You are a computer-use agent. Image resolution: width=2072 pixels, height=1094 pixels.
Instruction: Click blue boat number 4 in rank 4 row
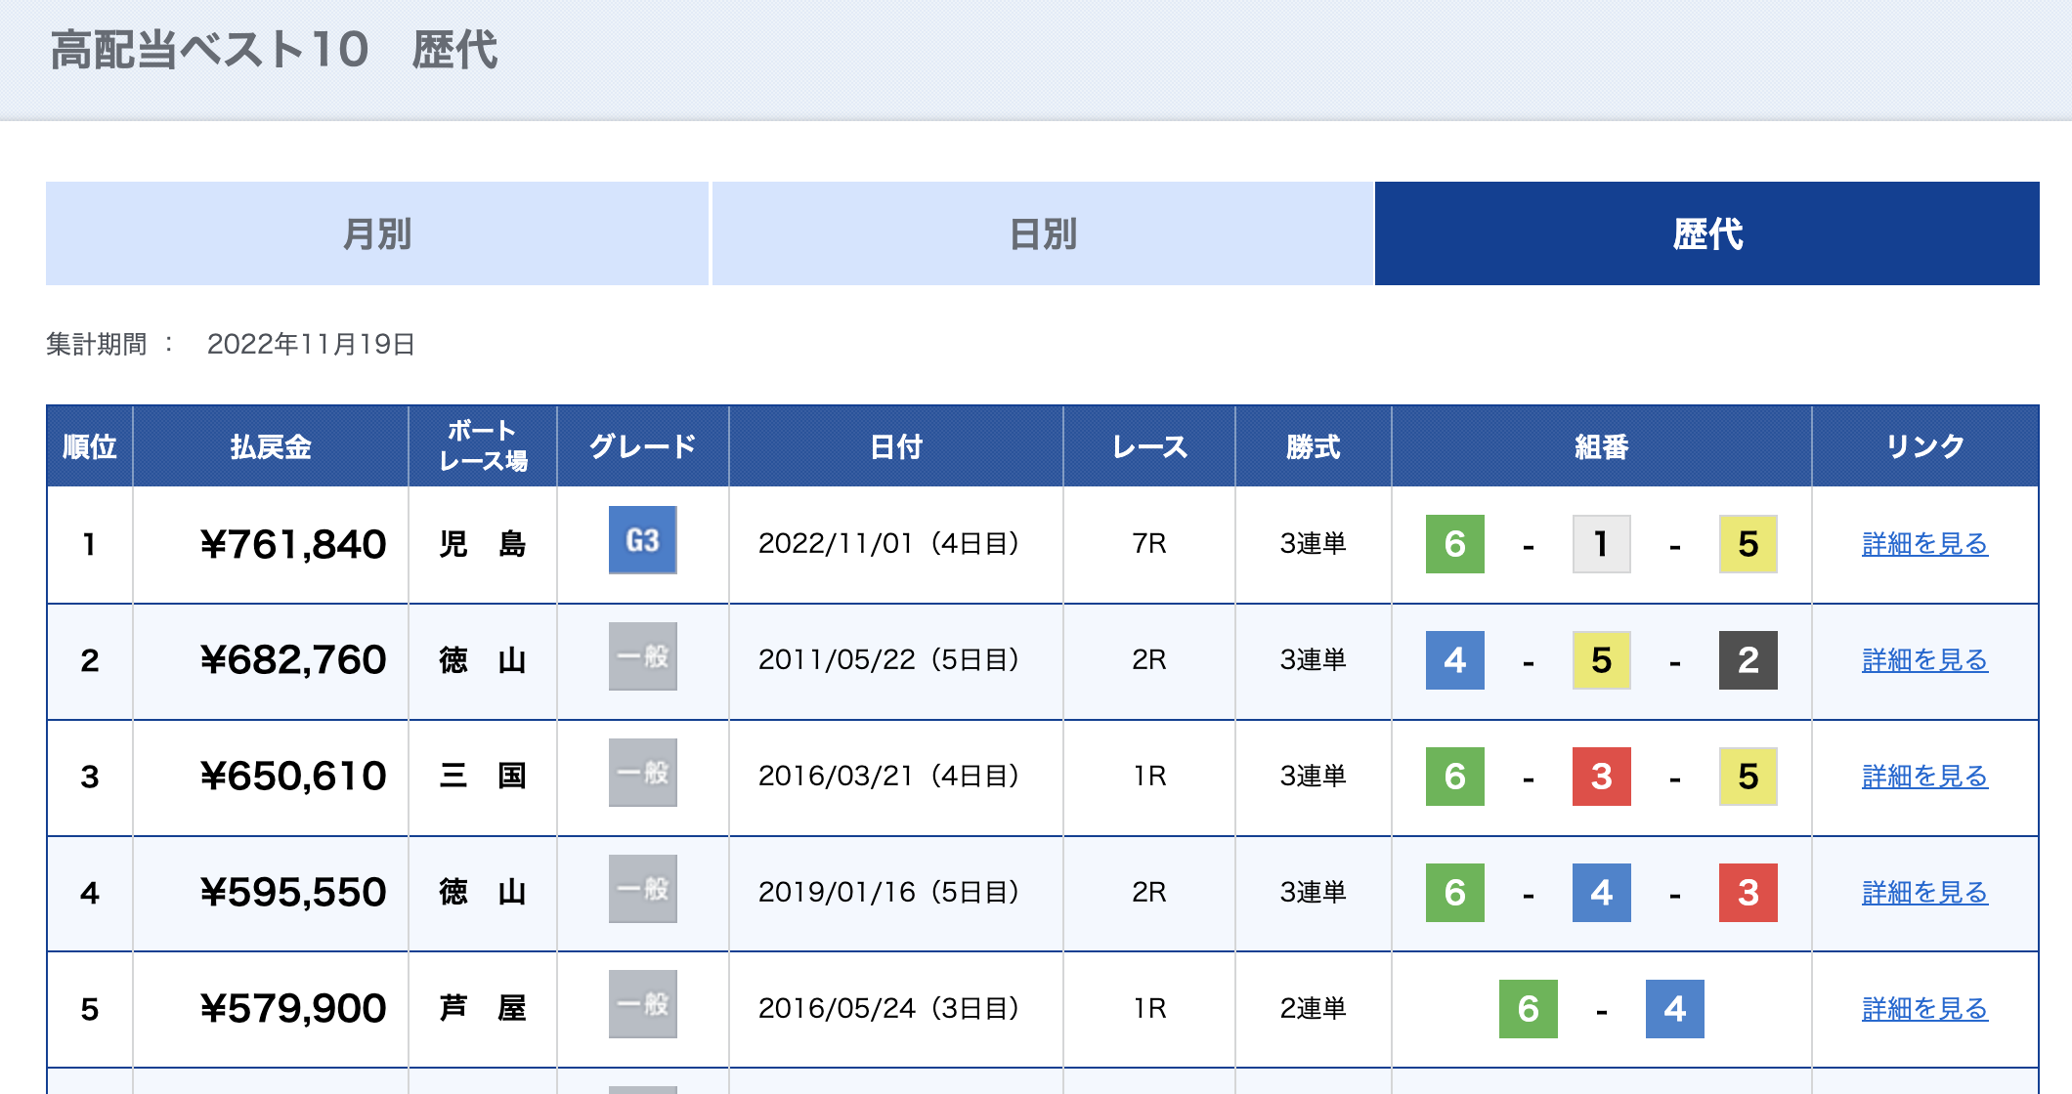click(1602, 893)
